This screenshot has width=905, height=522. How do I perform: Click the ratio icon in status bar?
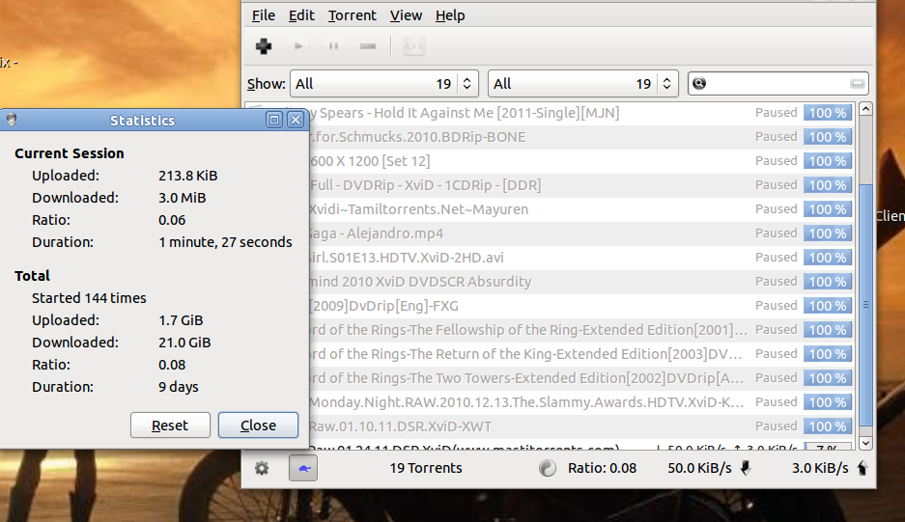coord(548,468)
